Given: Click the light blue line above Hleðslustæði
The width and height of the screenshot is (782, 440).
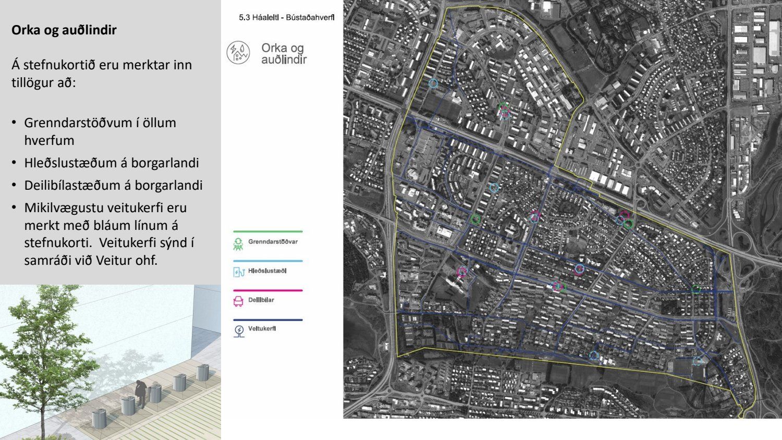Looking at the screenshot, I should (x=267, y=261).
